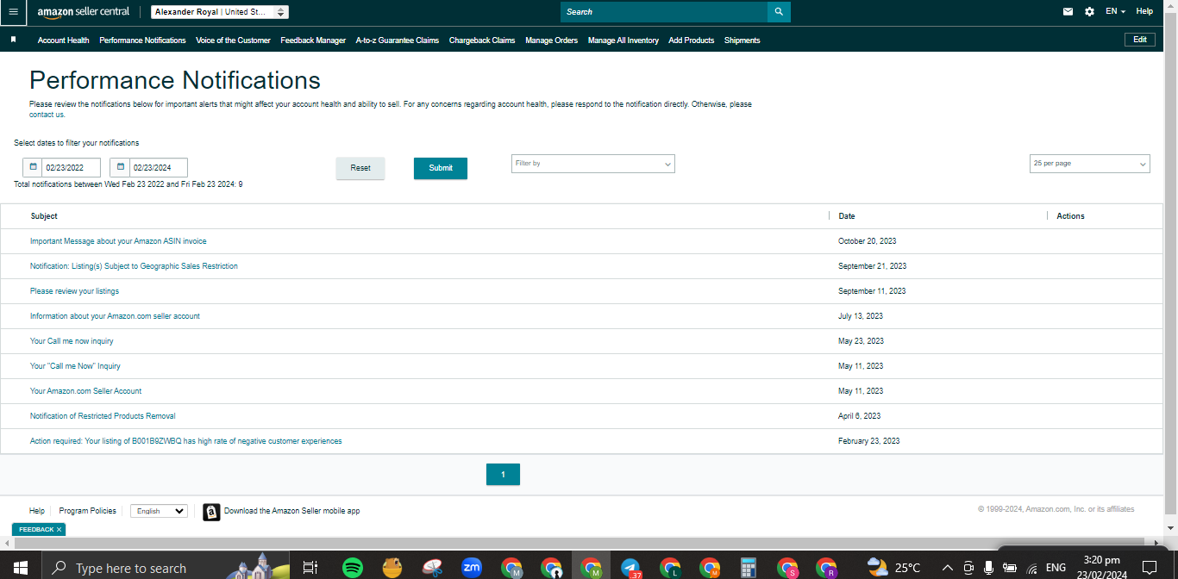1178x579 pixels.
Task: Open the account selector Alexander Royal dropdown
Action: pos(220,12)
